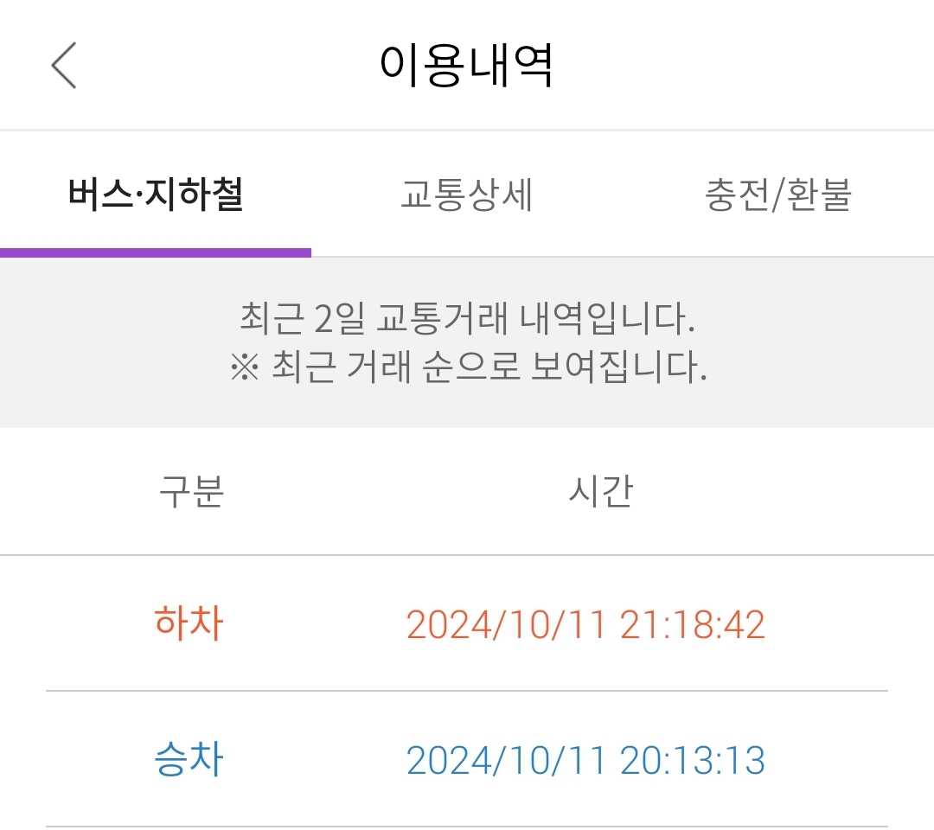Tap the date 2024/10/11 in 하차 row
The width and height of the screenshot is (934, 830).
point(506,625)
